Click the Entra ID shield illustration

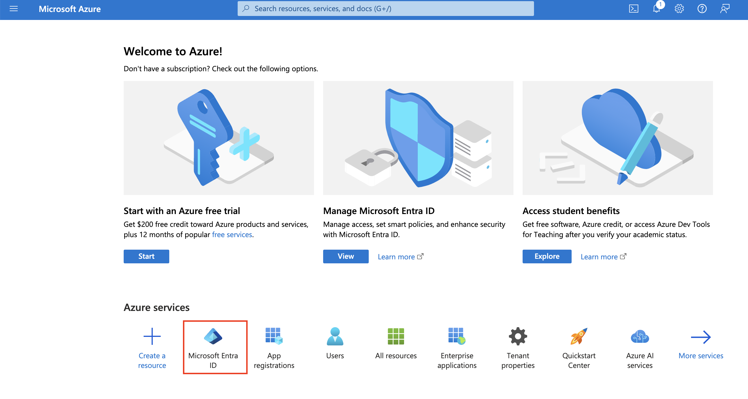418,138
